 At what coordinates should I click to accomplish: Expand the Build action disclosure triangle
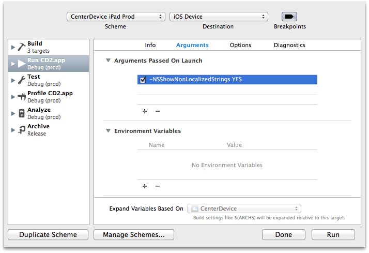pyautogui.click(x=13, y=47)
